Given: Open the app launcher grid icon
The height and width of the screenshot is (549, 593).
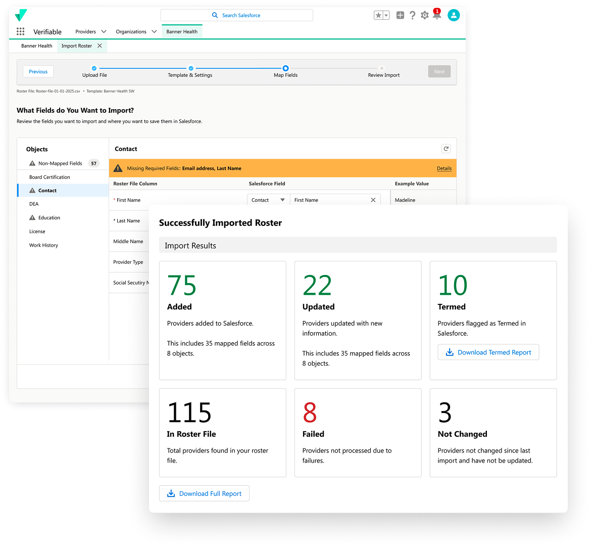Looking at the screenshot, I should (20, 31).
